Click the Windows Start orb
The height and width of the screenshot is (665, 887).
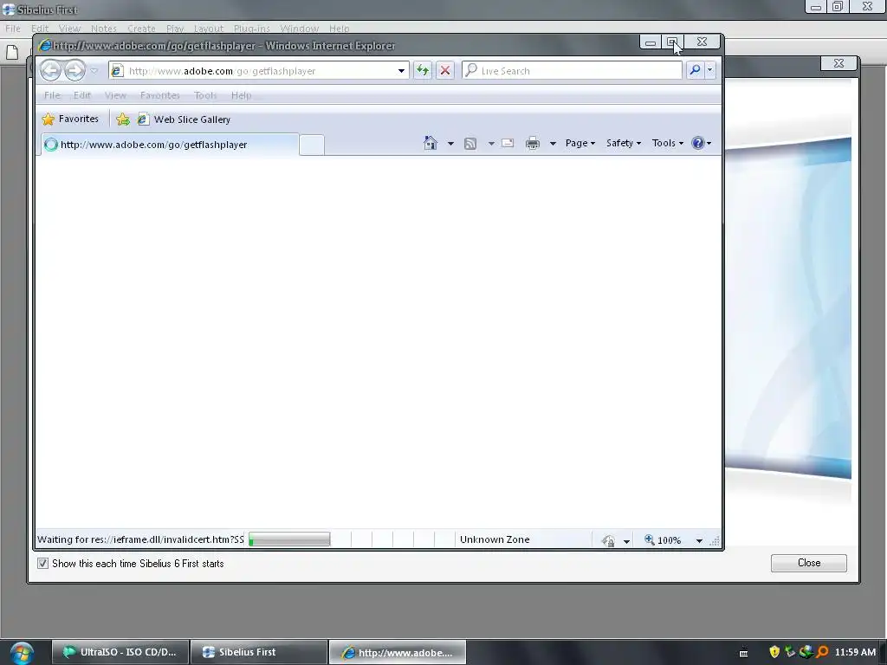(22, 653)
